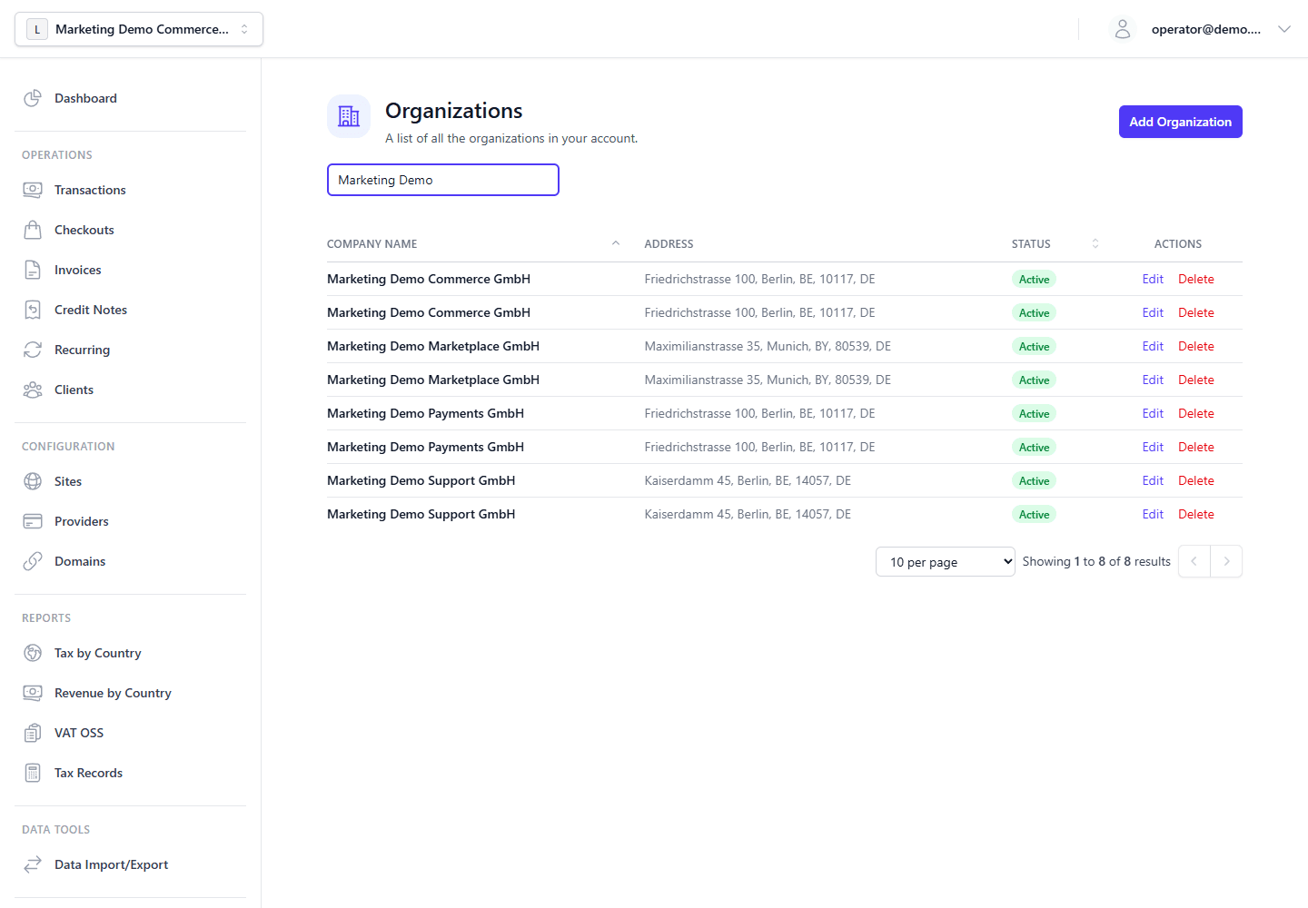Expand the operator account menu chevron
The width and height of the screenshot is (1308, 908).
pyautogui.click(x=1284, y=29)
